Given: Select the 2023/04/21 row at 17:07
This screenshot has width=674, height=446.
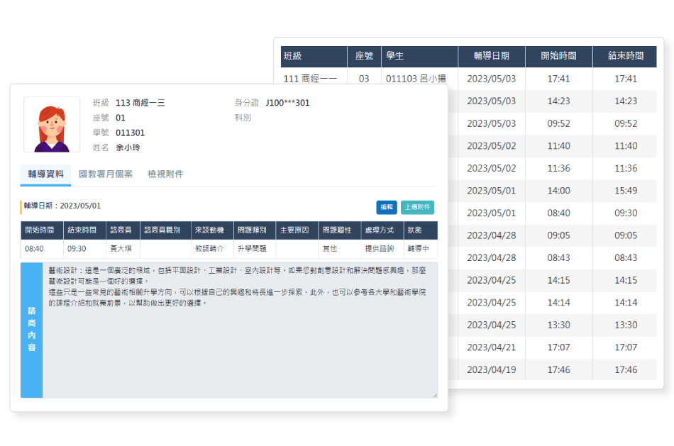Looking at the screenshot, I should (553, 347).
